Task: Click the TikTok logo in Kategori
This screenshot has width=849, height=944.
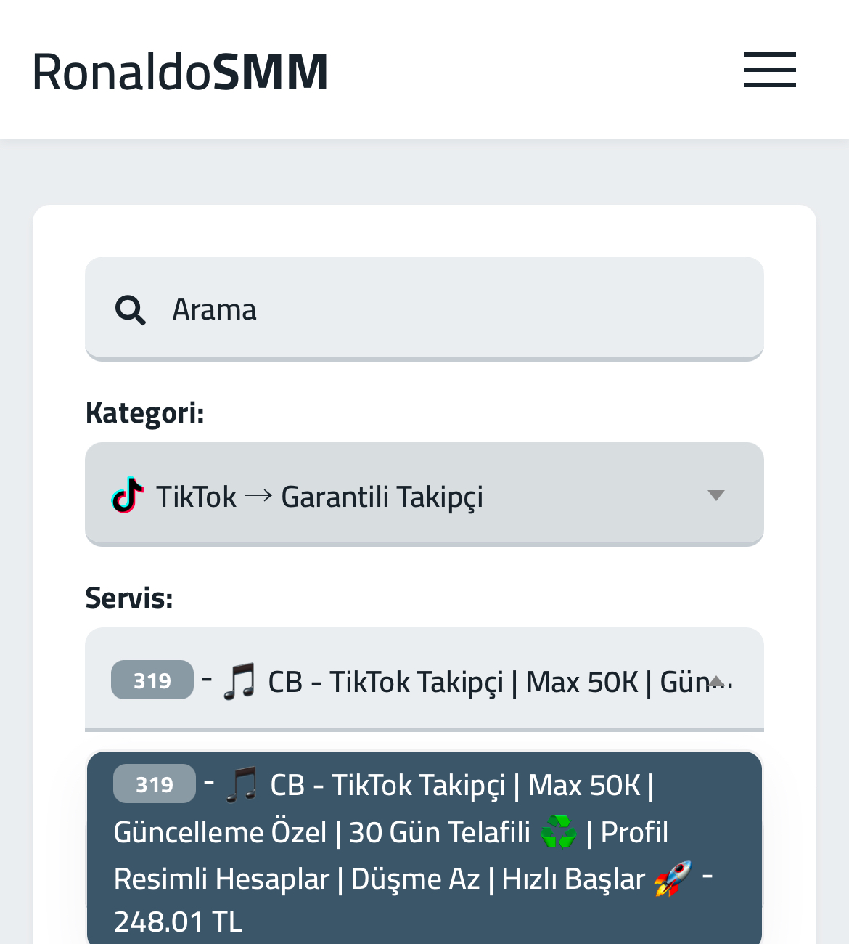Action: point(128,496)
